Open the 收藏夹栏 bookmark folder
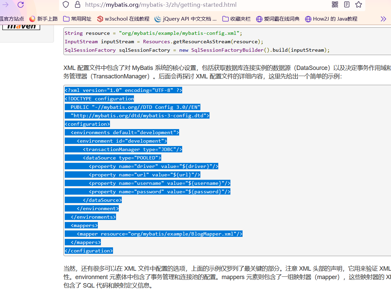Image resolution: width=391 pixels, height=296 pixels. [x=236, y=19]
